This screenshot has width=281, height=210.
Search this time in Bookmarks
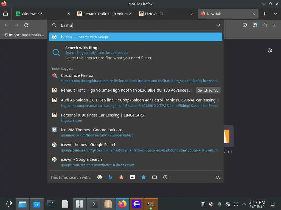pos(143,177)
